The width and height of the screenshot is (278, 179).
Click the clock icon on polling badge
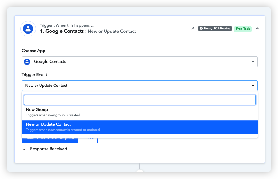click(x=201, y=29)
